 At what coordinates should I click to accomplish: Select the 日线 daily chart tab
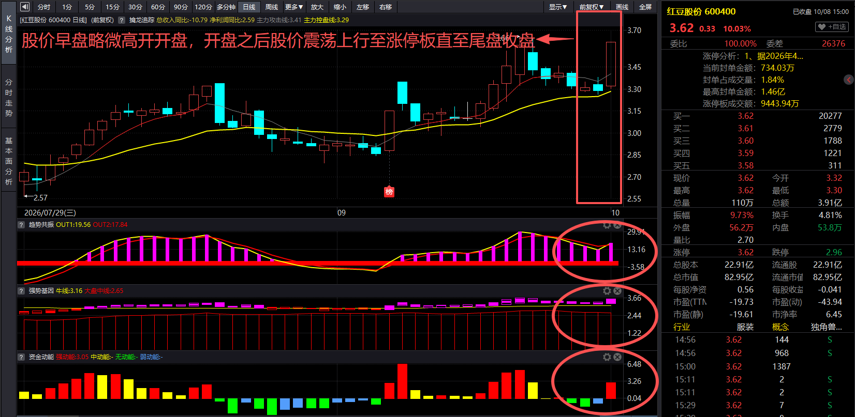click(249, 7)
